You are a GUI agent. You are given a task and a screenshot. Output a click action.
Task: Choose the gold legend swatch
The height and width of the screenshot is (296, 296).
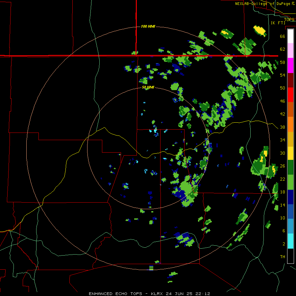coord(290,139)
